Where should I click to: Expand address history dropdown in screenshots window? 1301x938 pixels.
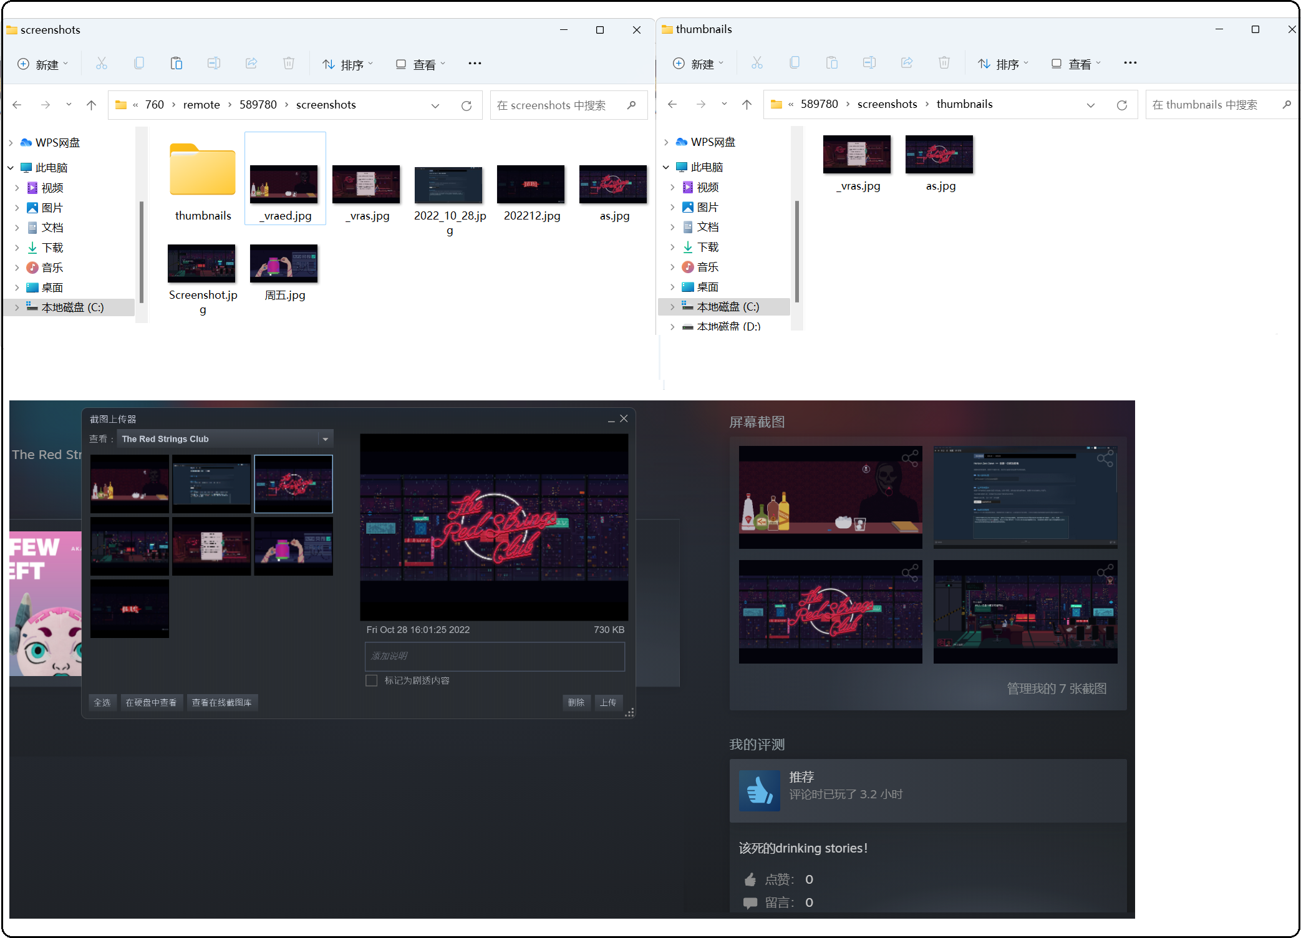(x=435, y=105)
